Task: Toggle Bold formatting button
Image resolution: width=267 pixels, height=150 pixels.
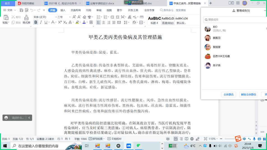Action: click(x=36, y=22)
